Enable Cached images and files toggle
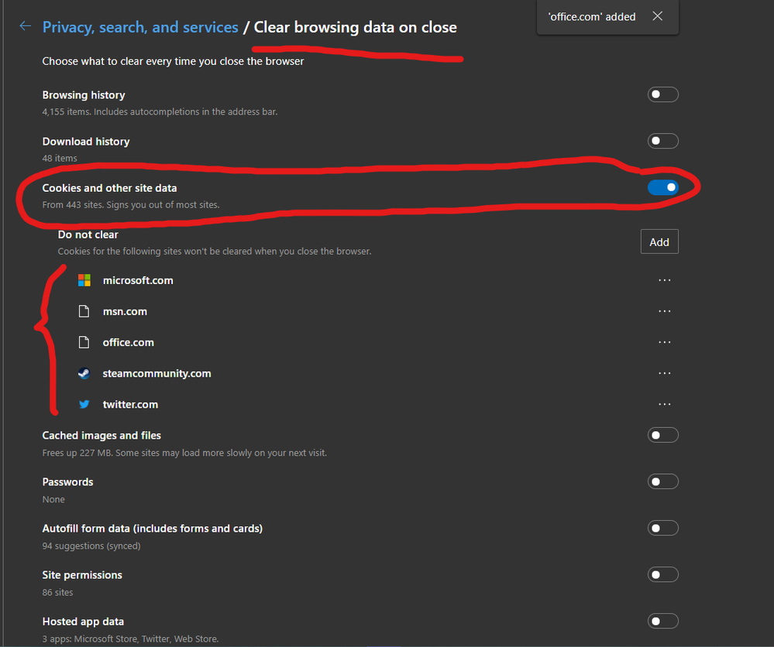 tap(662, 435)
